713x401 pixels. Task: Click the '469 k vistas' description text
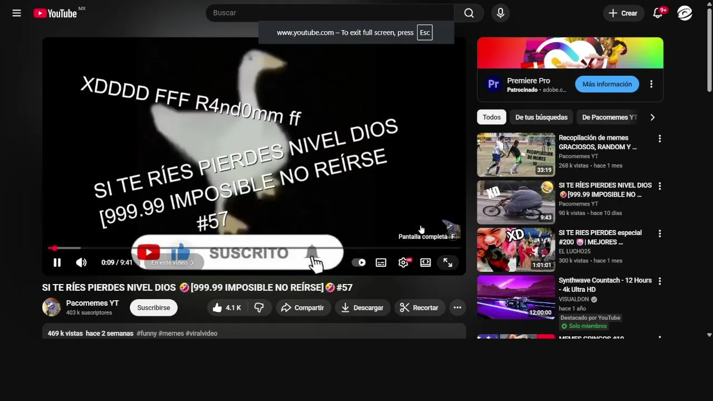pyautogui.click(x=65, y=334)
